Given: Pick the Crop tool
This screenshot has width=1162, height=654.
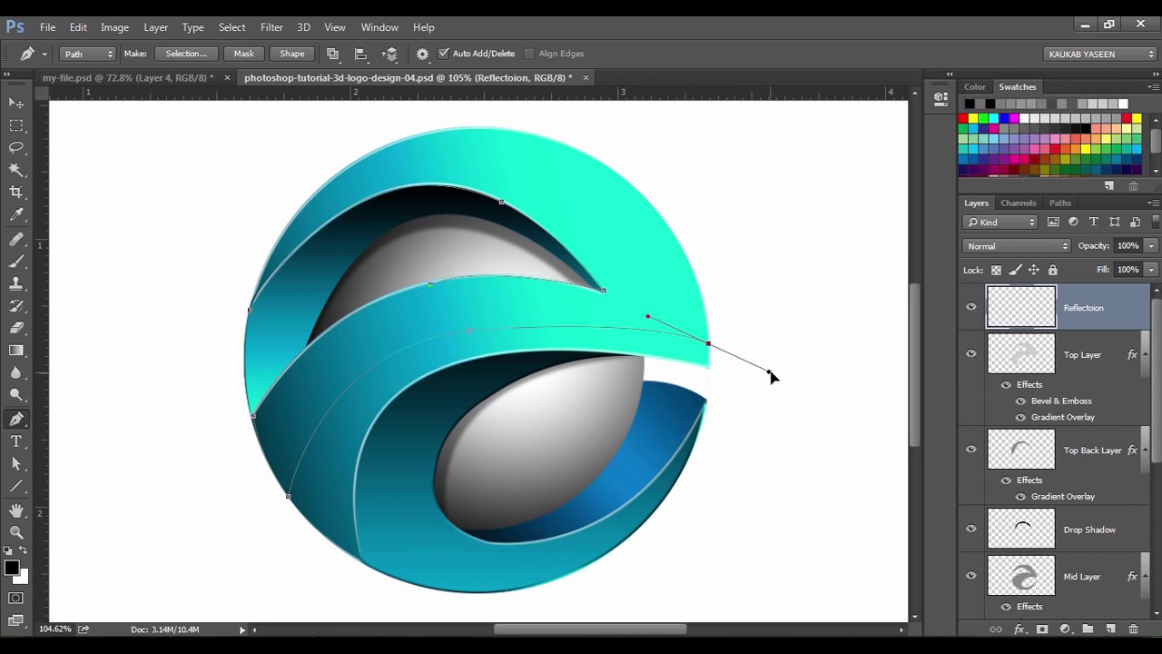Looking at the screenshot, I should click(16, 192).
